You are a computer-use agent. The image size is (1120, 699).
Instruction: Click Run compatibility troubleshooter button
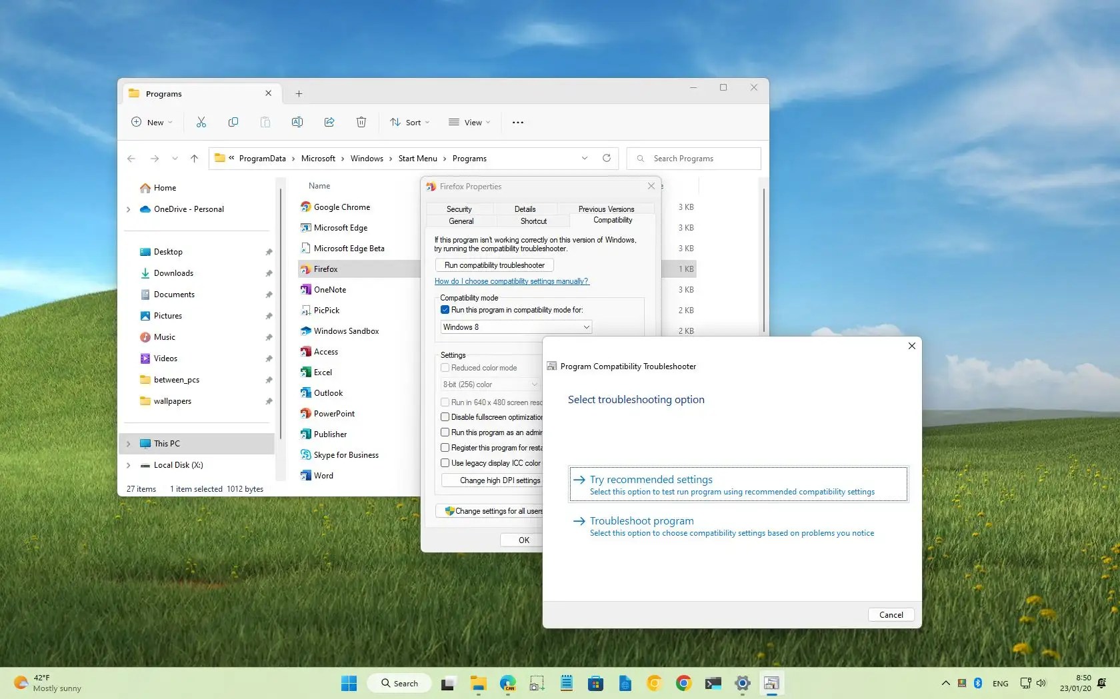[x=494, y=265]
